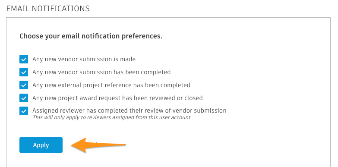The height and width of the screenshot is (167, 338).
Task: Turn off assigned reviewer completed review checkbox
Action: [x=24, y=111]
